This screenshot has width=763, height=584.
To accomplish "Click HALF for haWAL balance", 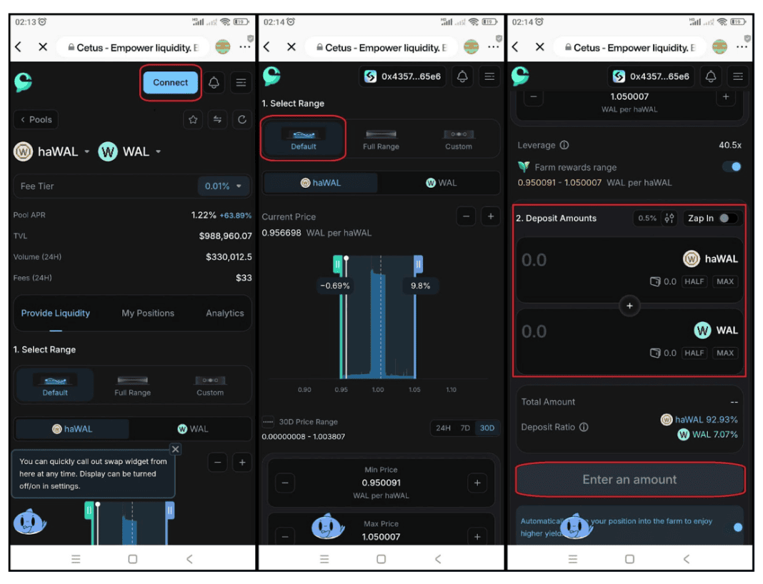I will 694,281.
